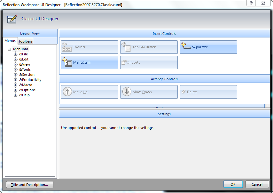273x193 pixels.
Task: Click the Arrange Controls section header
Action: (x=164, y=79)
